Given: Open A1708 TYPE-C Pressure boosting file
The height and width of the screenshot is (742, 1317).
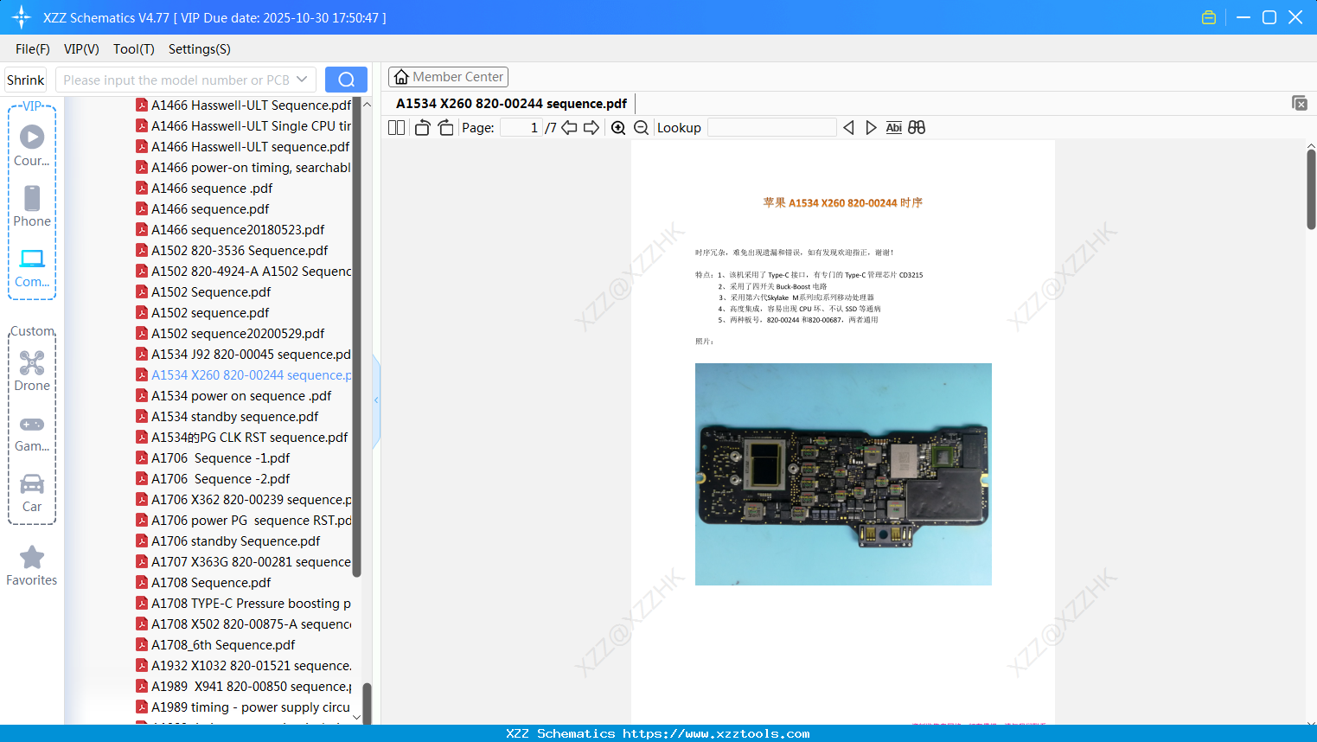Looking at the screenshot, I should (251, 604).
